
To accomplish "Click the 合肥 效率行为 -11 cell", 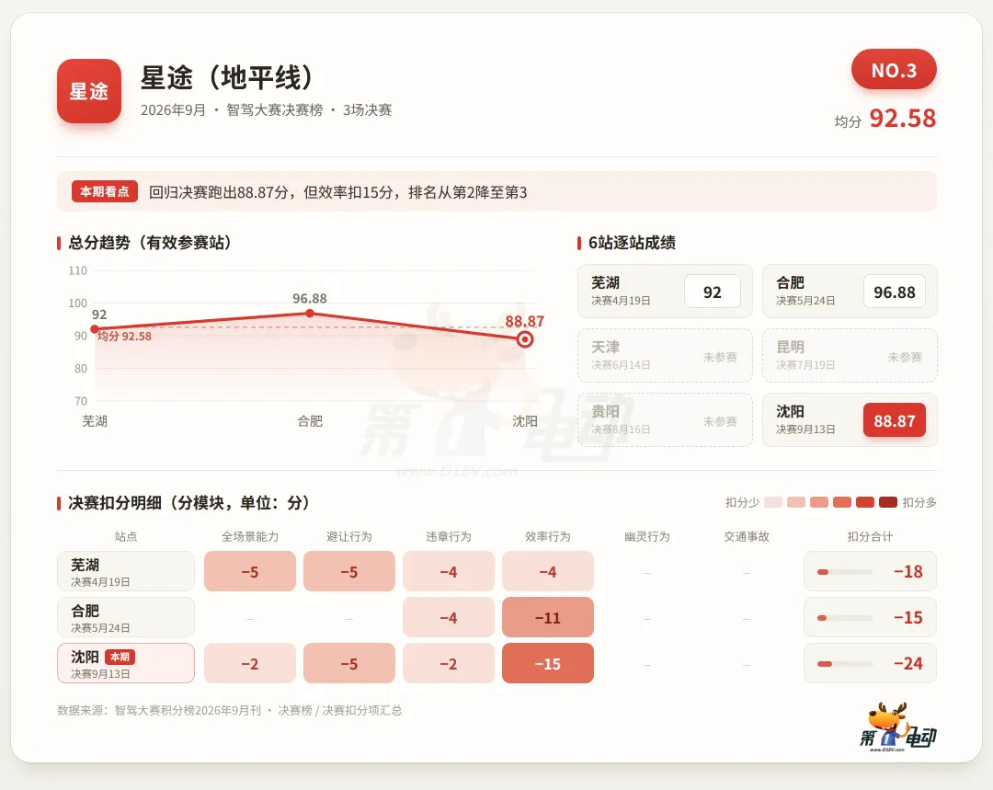I will 548,617.
